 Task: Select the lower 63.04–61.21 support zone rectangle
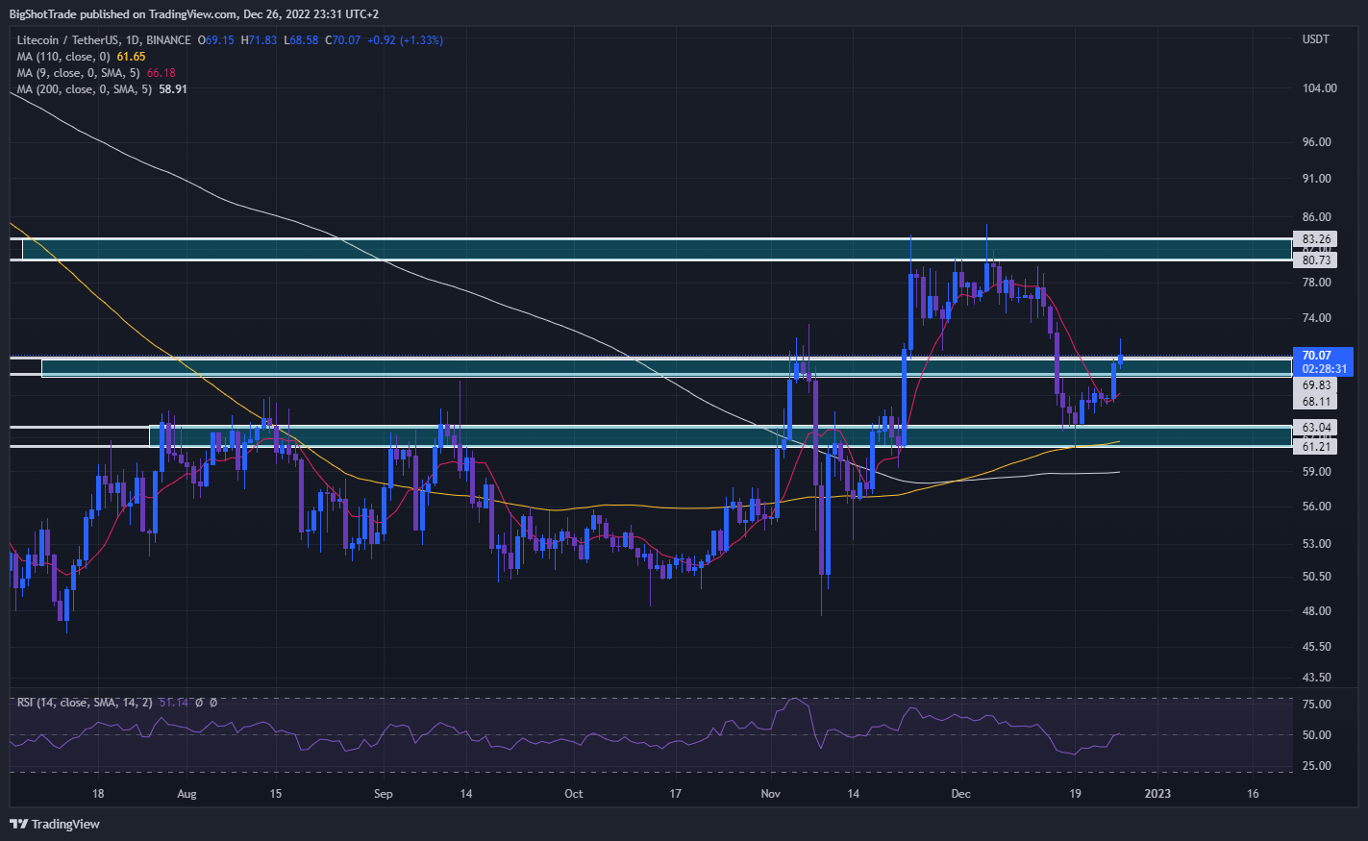720,436
